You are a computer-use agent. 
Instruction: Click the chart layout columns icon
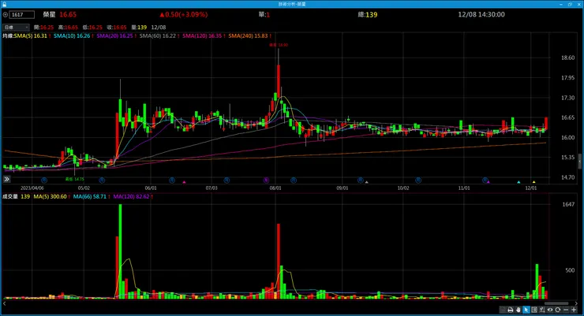click(534, 310)
